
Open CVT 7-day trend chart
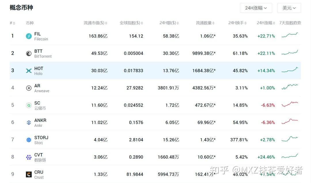(290, 156)
